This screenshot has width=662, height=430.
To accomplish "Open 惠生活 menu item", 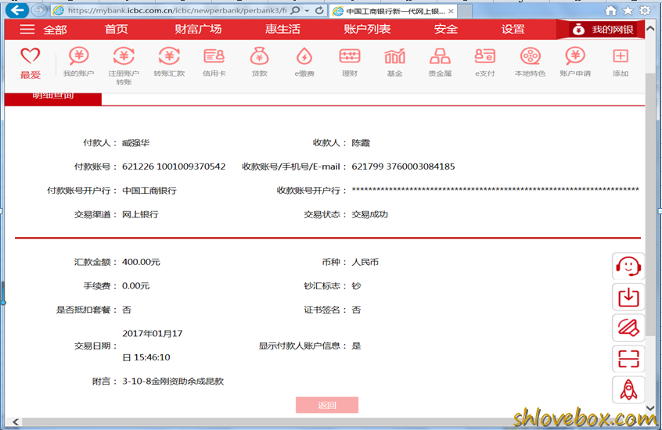I will point(282,29).
